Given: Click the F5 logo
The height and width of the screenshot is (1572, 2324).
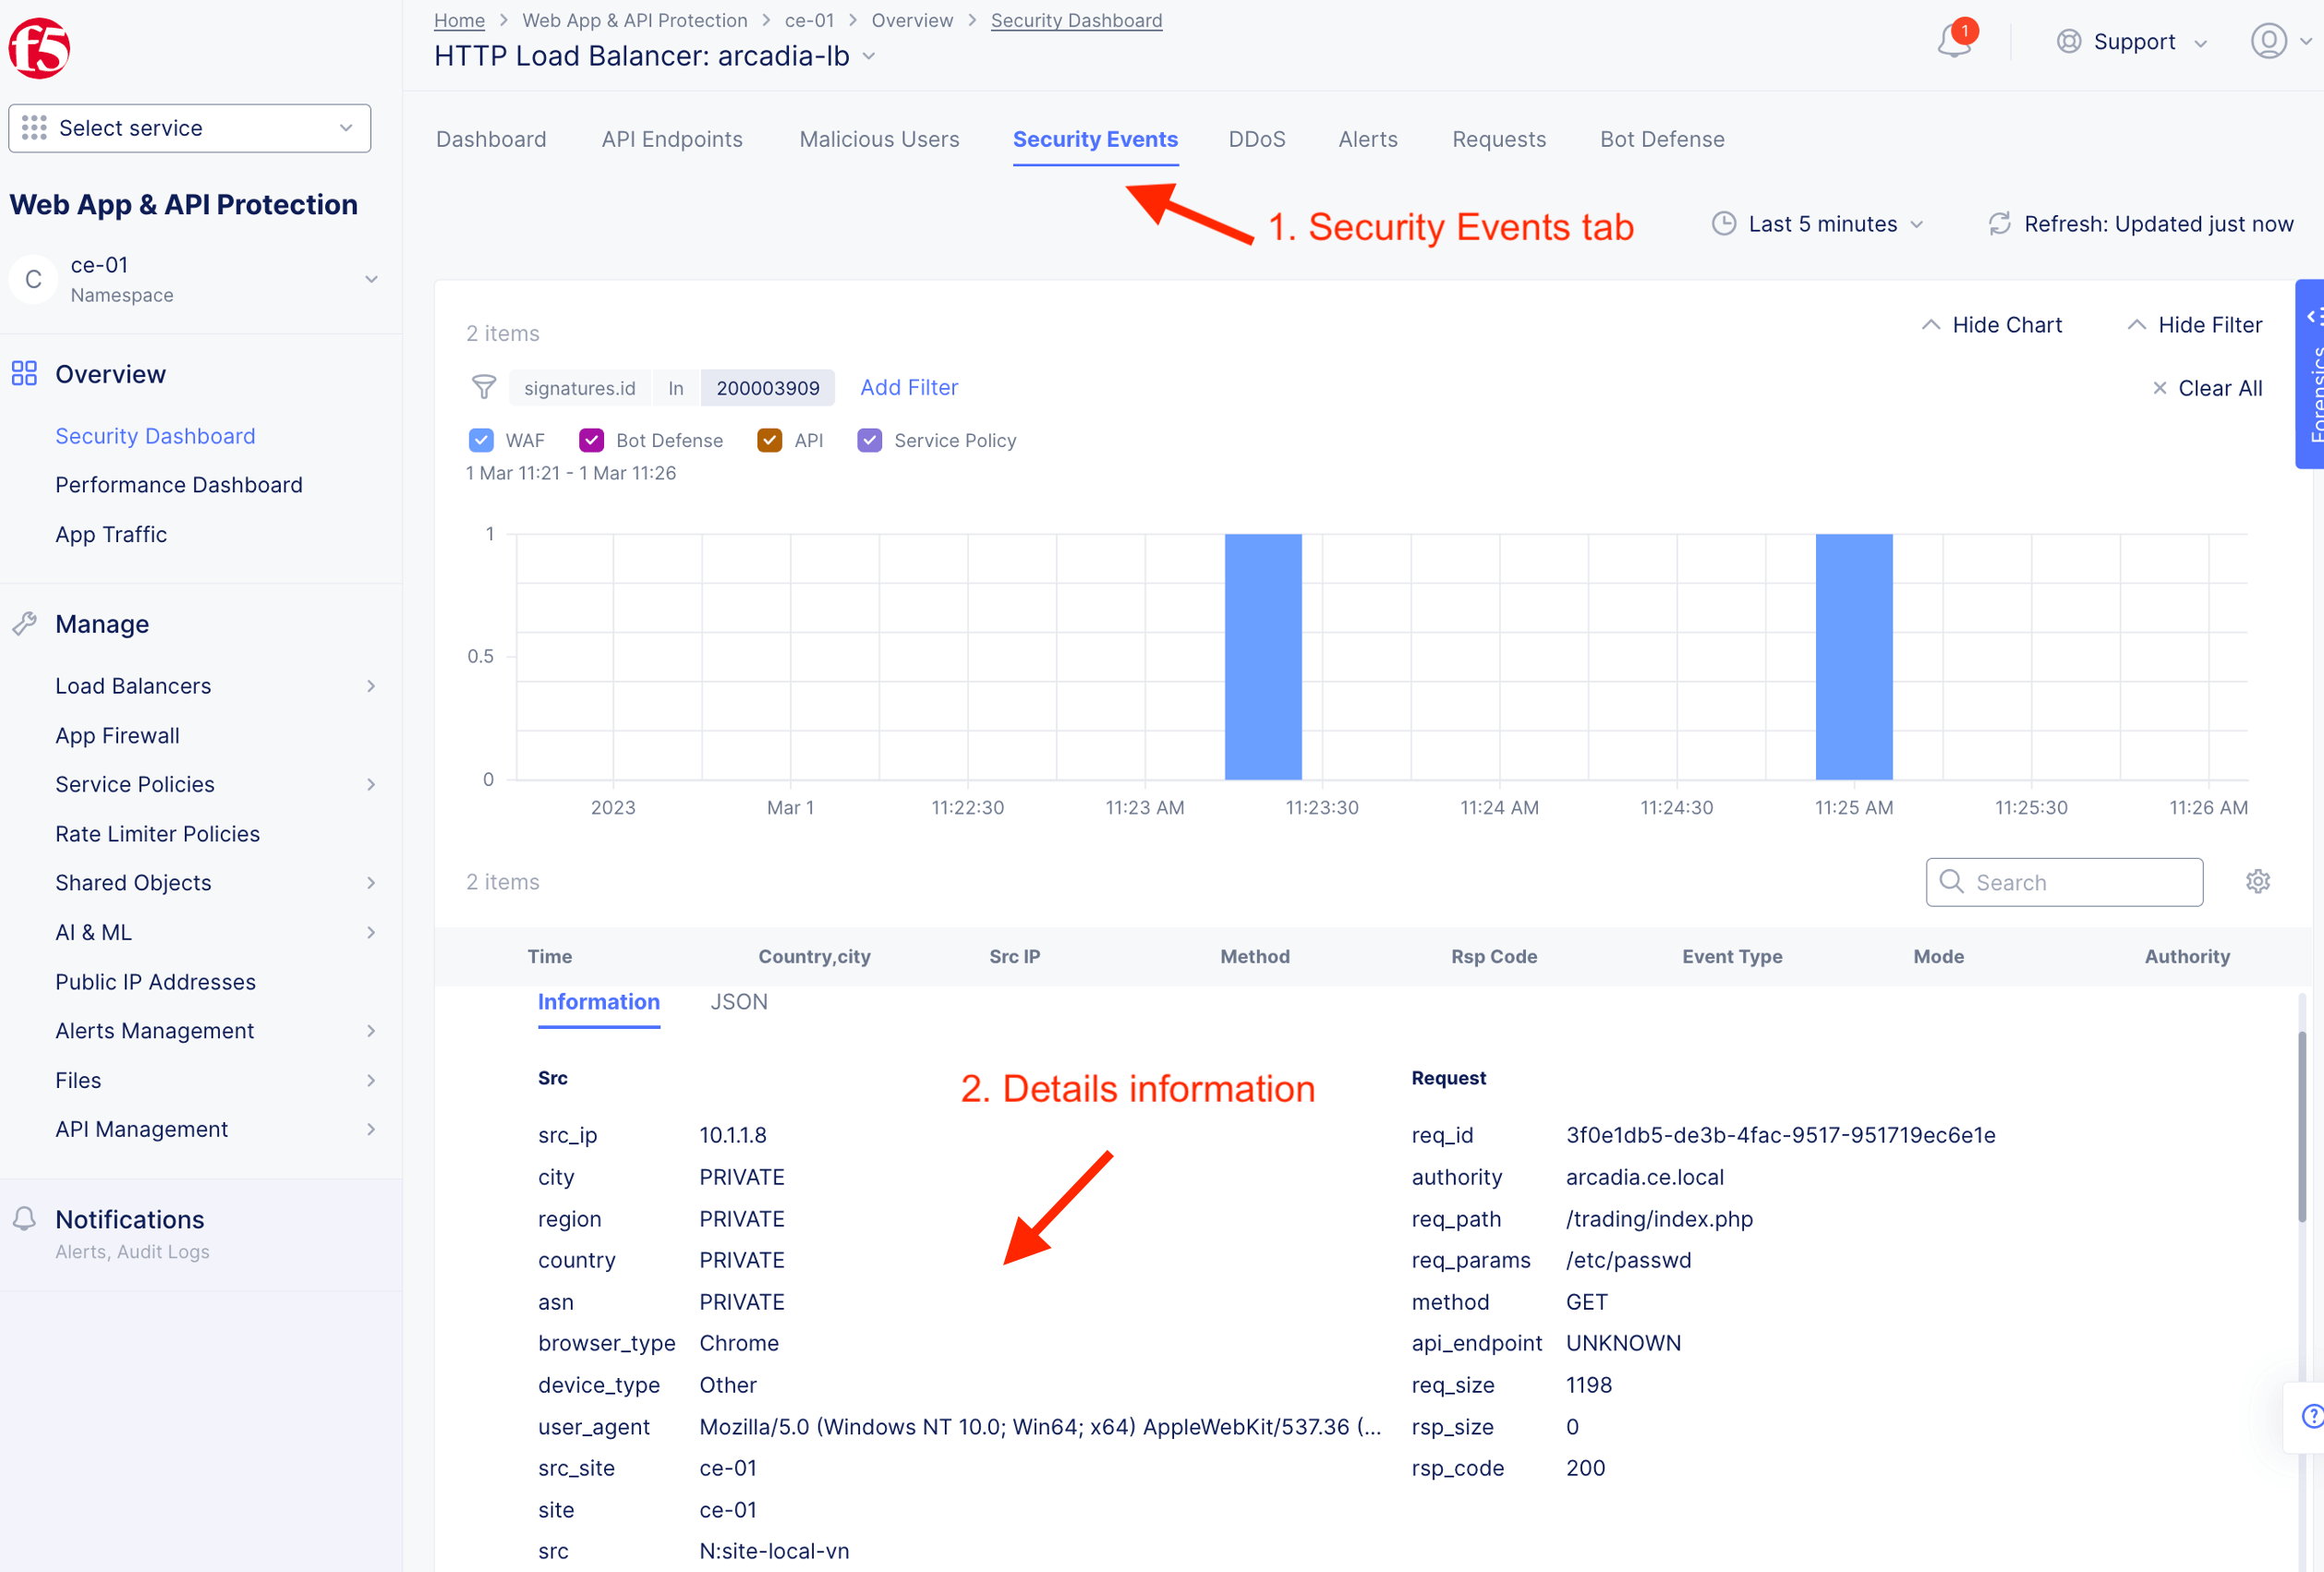Looking at the screenshot, I should [39, 47].
